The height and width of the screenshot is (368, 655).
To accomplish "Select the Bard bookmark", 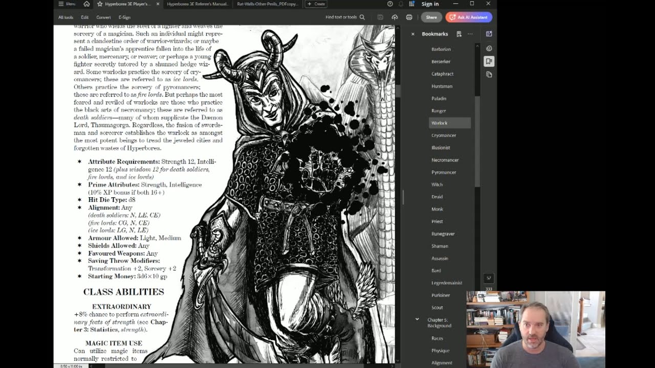I will pyautogui.click(x=436, y=270).
